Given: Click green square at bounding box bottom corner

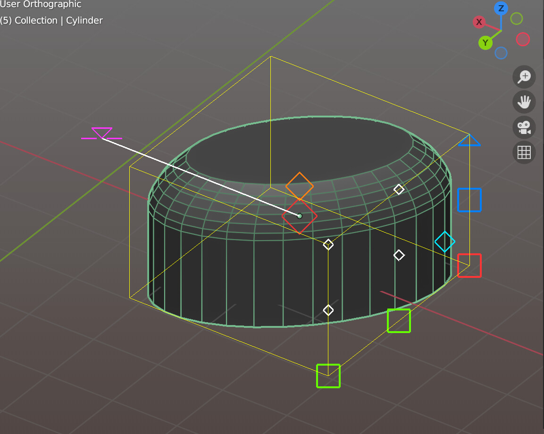Looking at the screenshot, I should pos(328,376).
